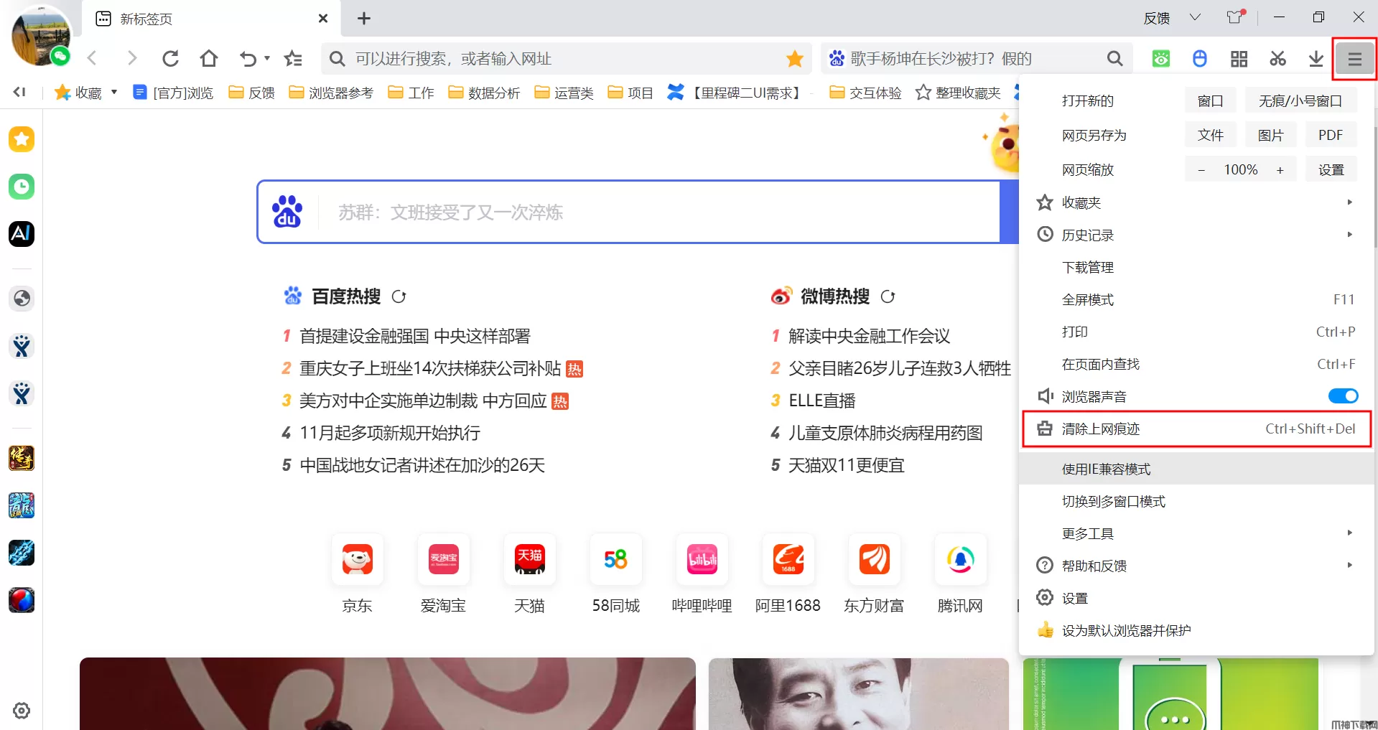Click the four-square extensions grid icon

(x=1239, y=59)
